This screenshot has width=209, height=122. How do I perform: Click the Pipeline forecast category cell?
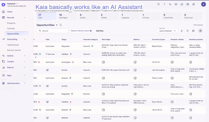[87, 94]
